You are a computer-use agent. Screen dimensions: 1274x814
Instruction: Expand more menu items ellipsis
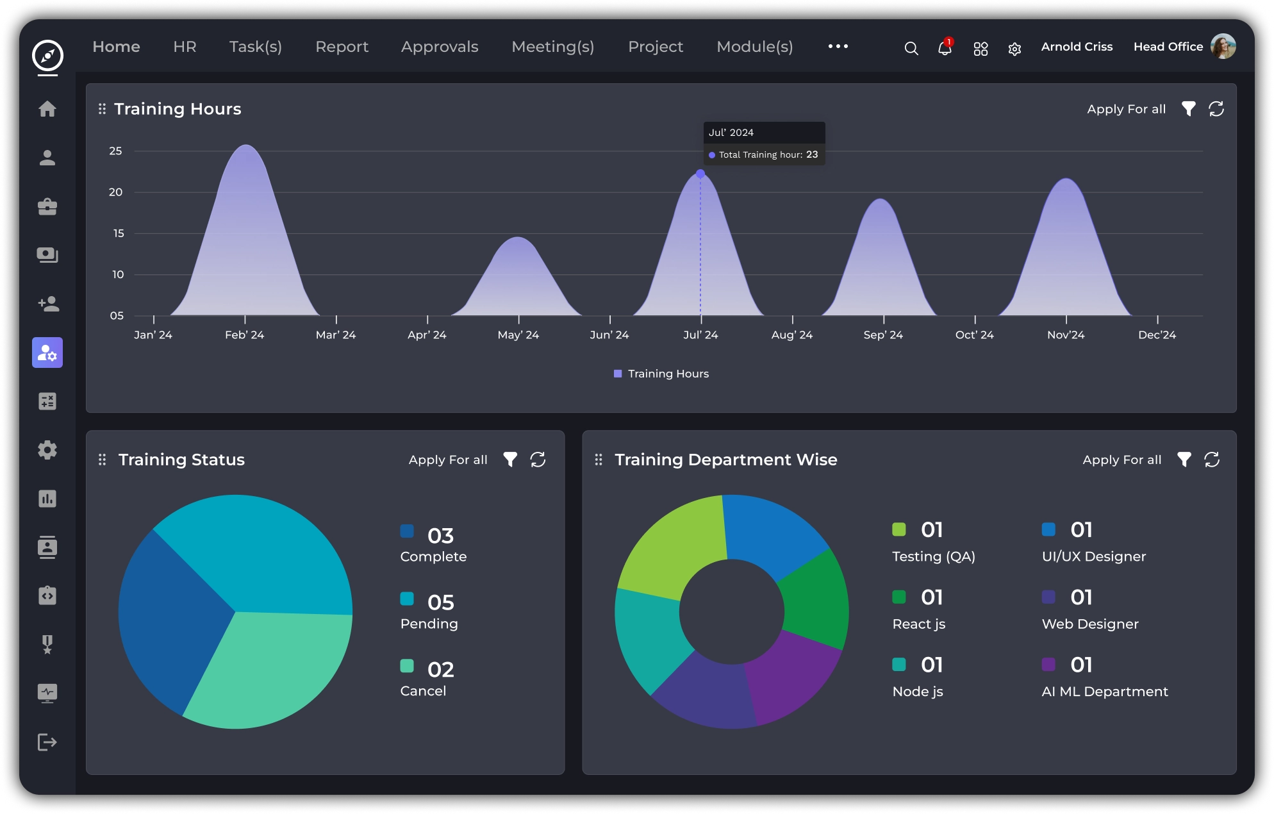[838, 46]
